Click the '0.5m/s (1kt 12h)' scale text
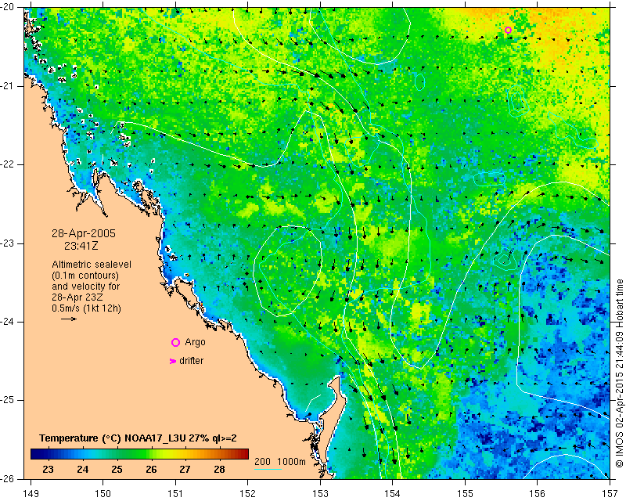 coord(87,308)
